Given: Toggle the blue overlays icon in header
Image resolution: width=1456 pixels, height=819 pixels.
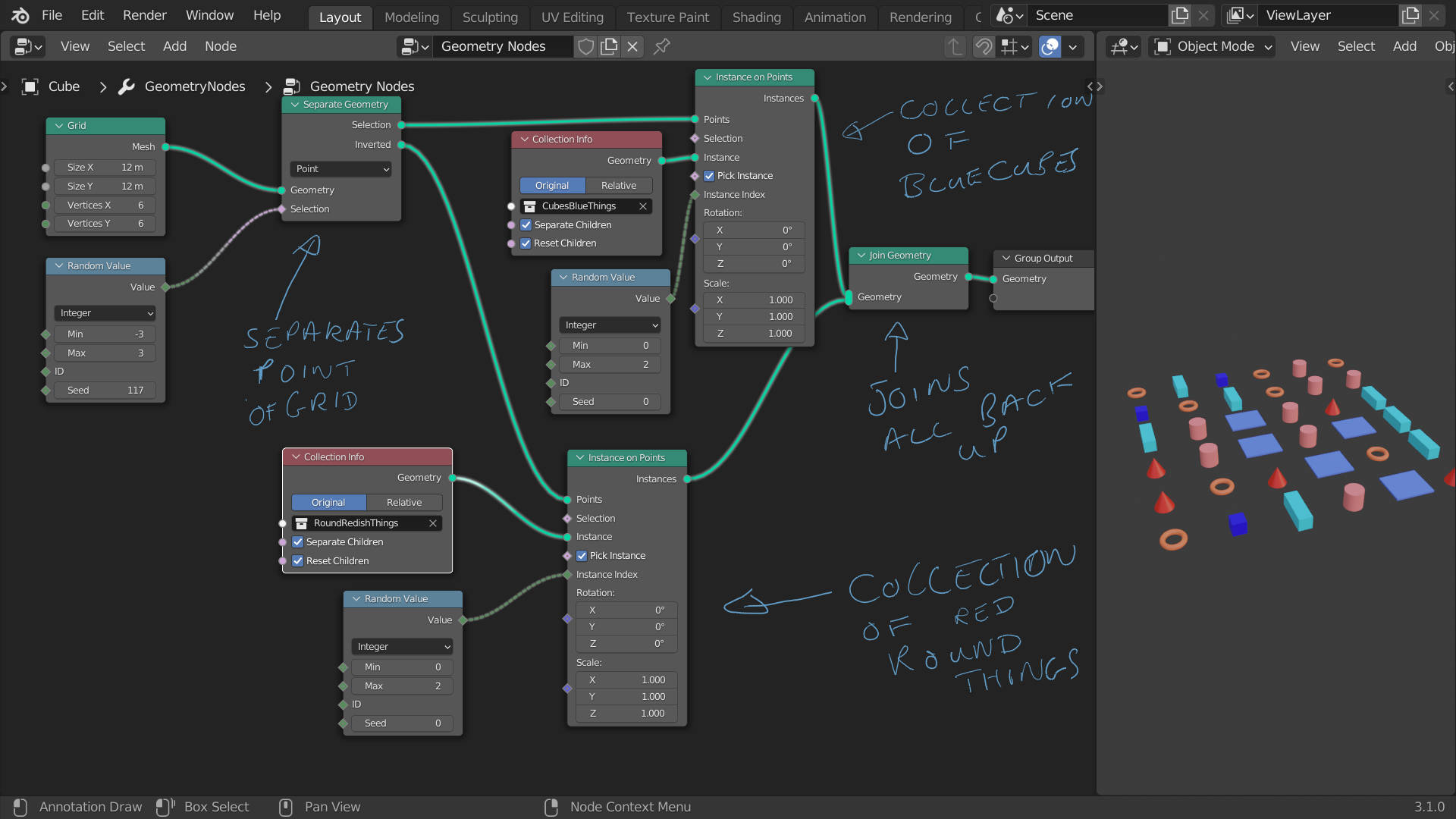Looking at the screenshot, I should click(x=1050, y=46).
